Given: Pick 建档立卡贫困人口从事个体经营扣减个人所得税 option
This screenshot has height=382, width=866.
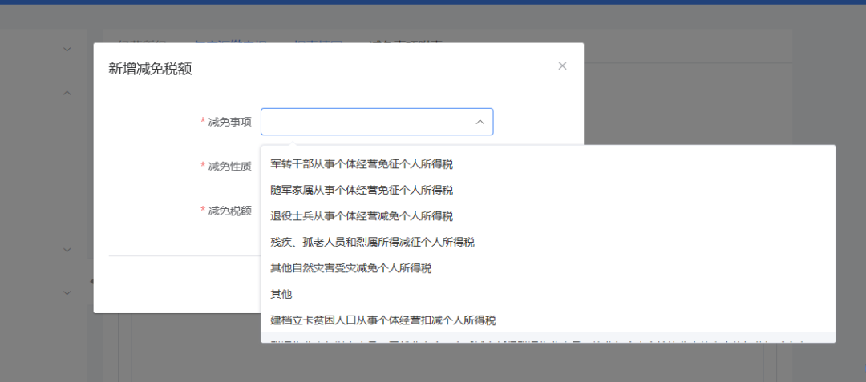Looking at the screenshot, I should click(x=383, y=320).
